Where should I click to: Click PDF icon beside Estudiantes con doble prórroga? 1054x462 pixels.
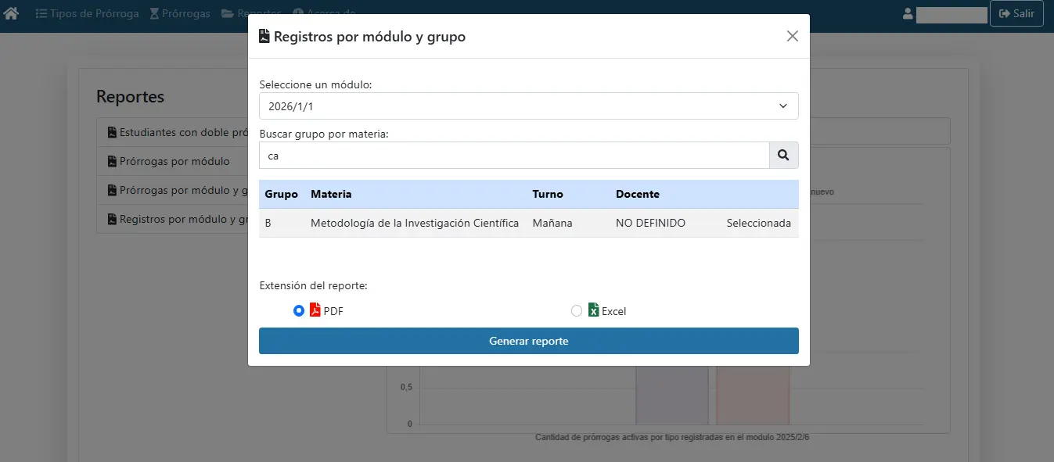(112, 132)
